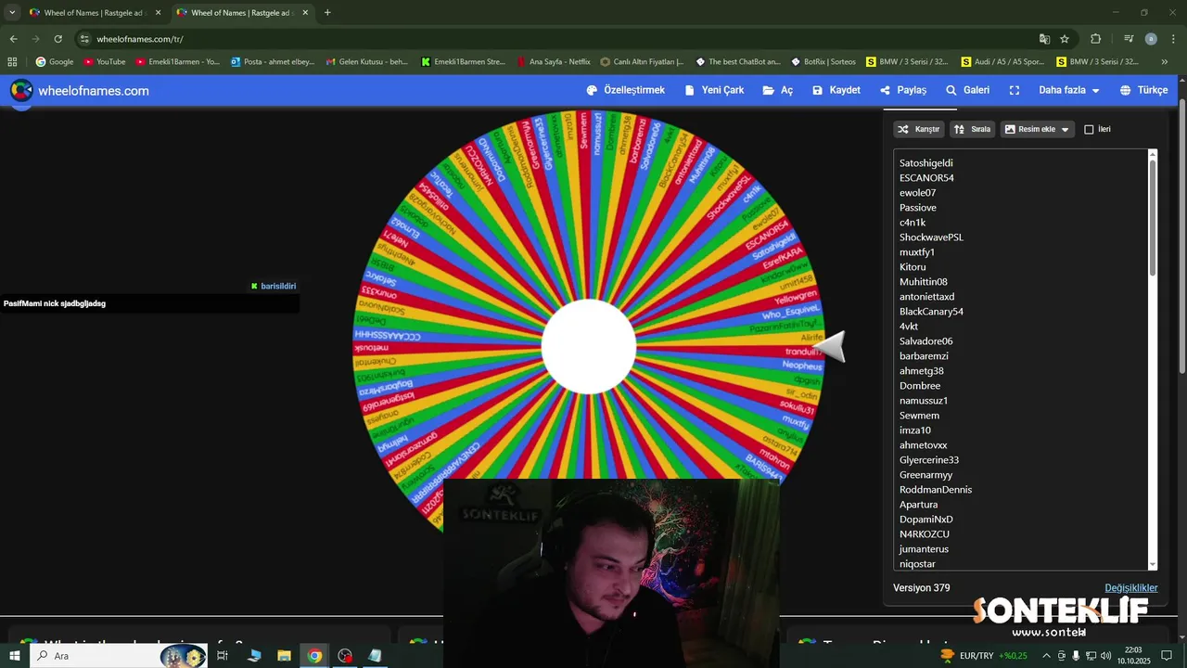This screenshot has width=1187, height=668.
Task: Open the Canlı Altın Fiyatları bookmark
Action: (642, 62)
